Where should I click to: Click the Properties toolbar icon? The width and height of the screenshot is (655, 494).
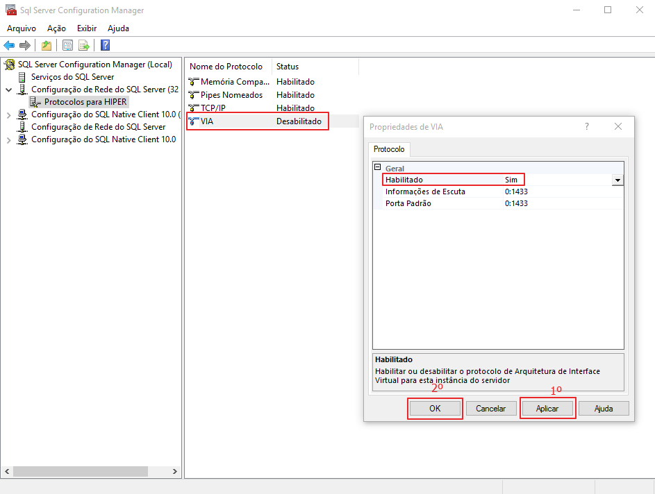tap(67, 46)
